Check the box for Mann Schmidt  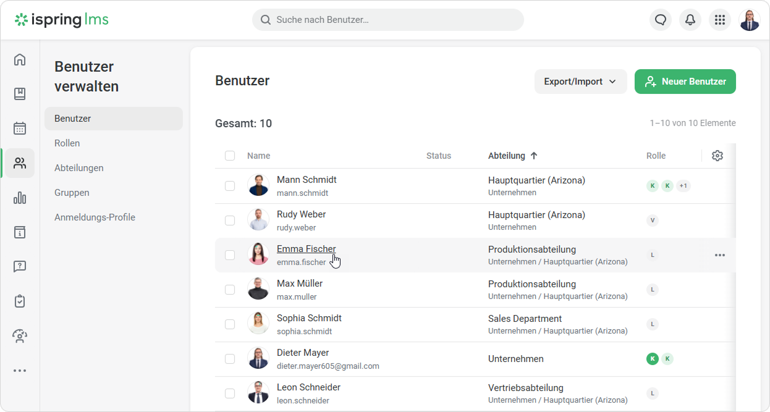(230, 186)
